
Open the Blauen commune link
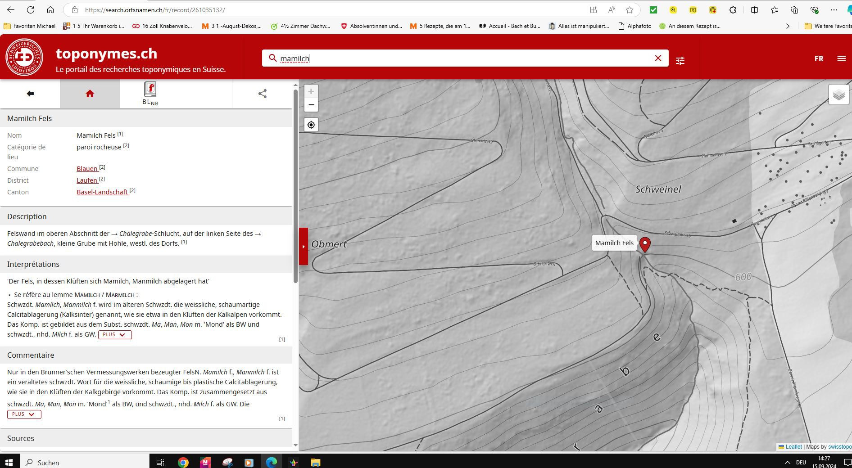87,168
